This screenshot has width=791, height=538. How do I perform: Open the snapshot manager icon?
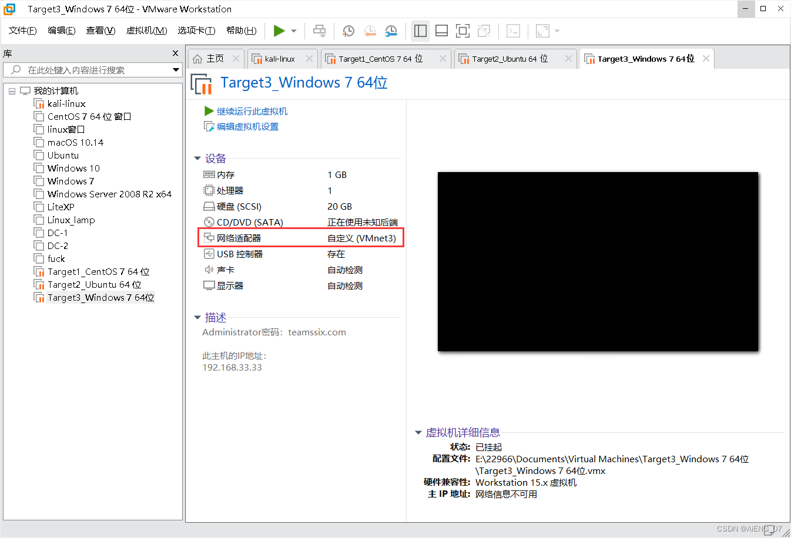coord(391,31)
